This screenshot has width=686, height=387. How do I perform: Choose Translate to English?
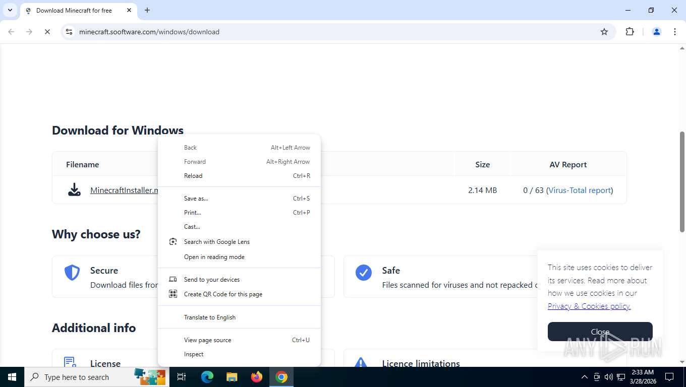tap(239, 317)
